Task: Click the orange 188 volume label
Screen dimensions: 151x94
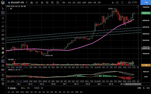Action: tap(146, 65)
